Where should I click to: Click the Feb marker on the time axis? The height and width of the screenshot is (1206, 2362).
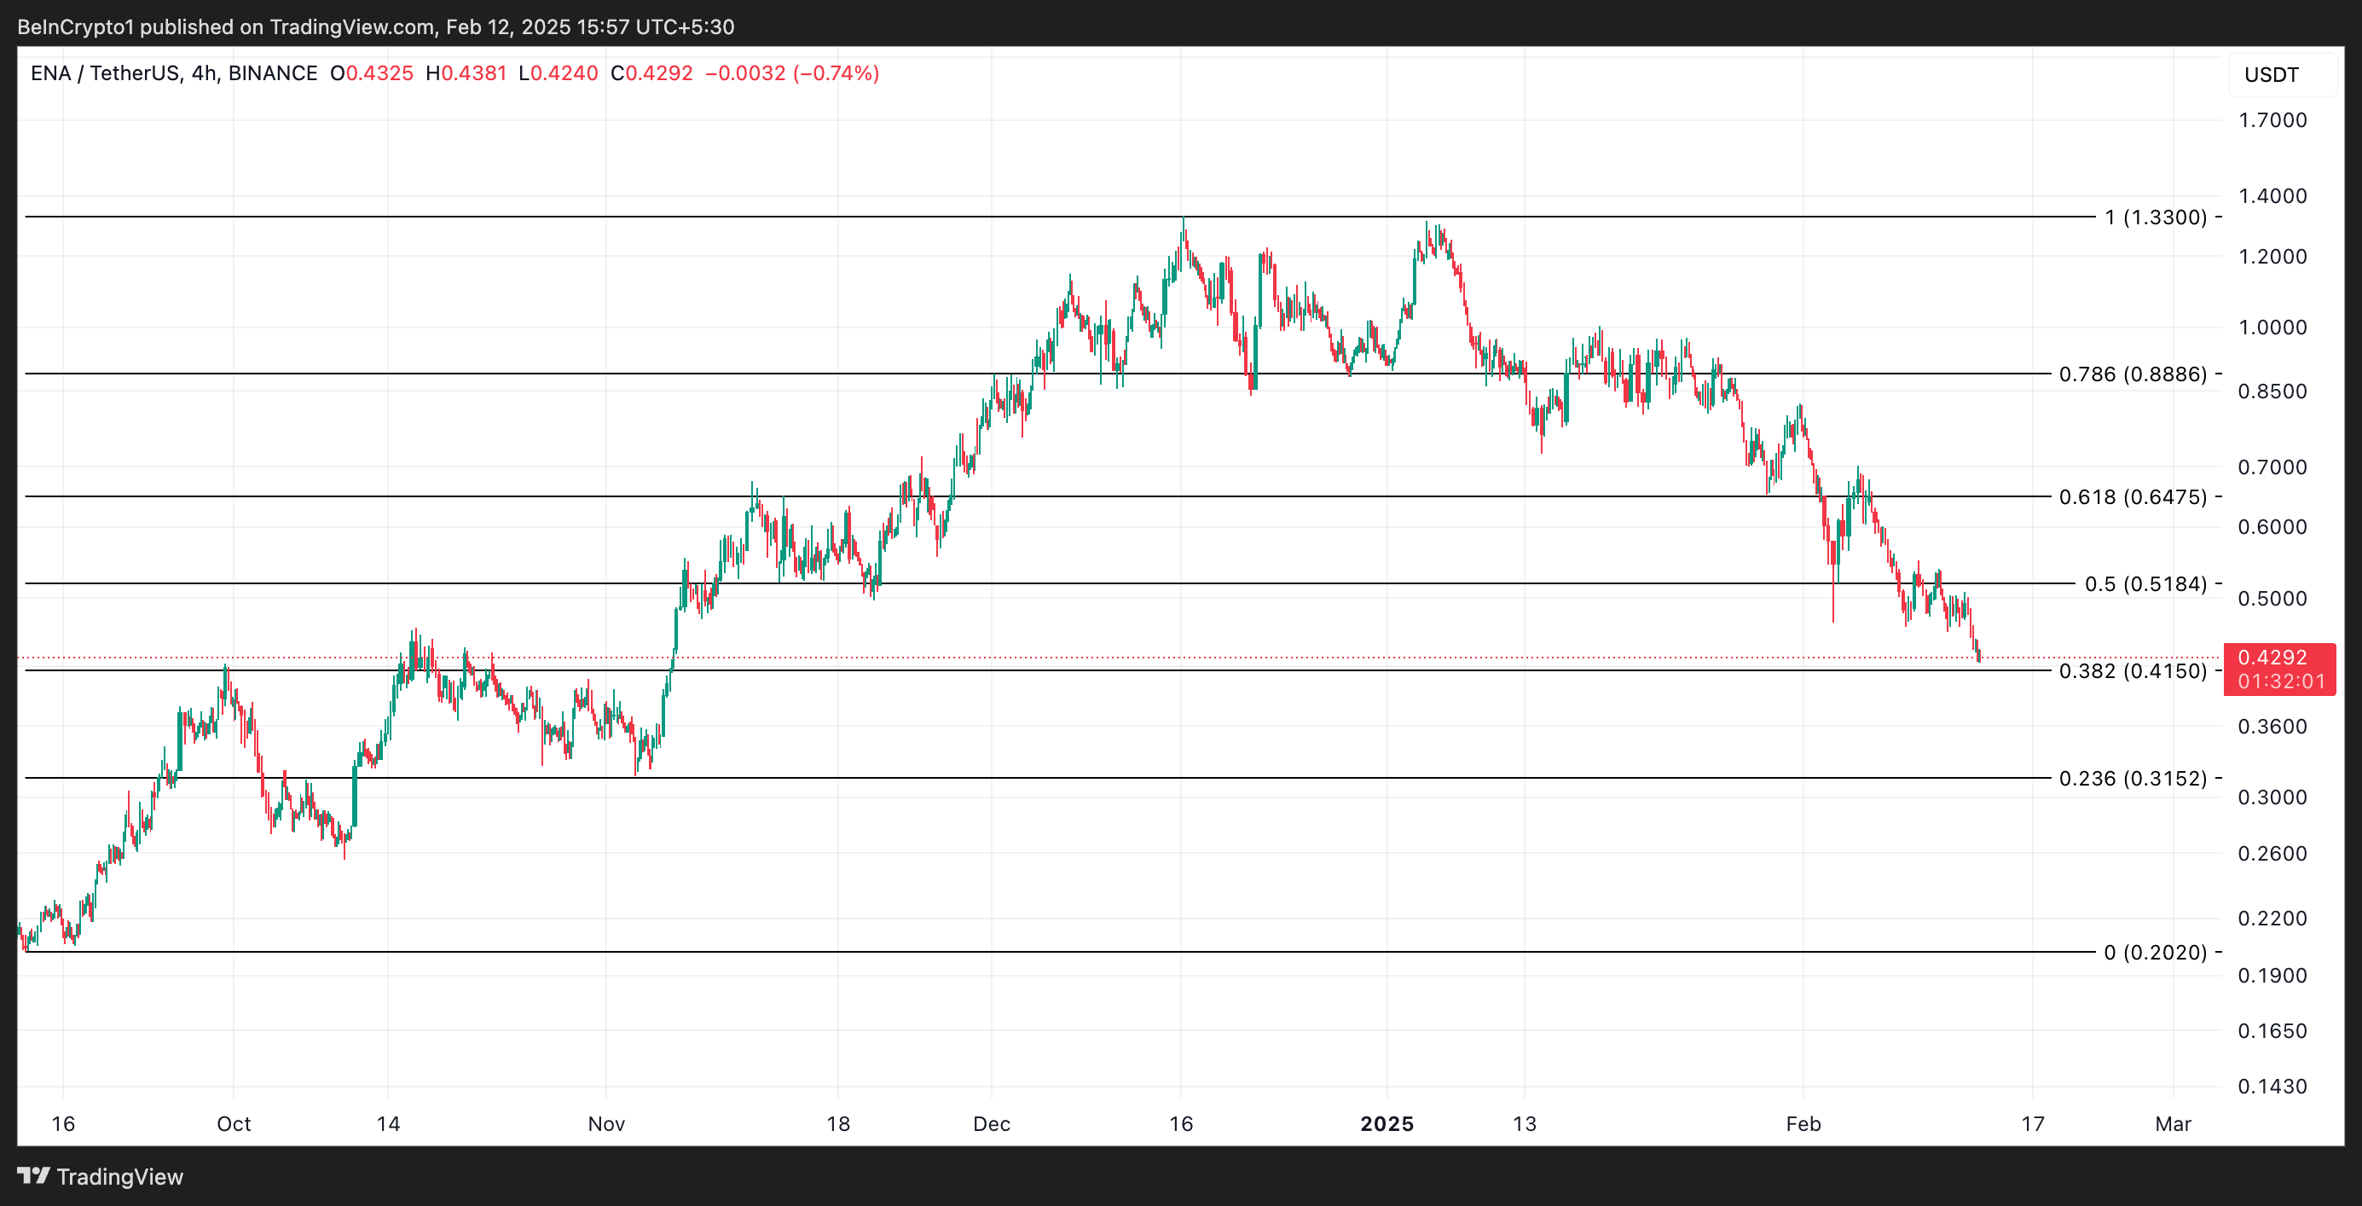(x=1803, y=1124)
